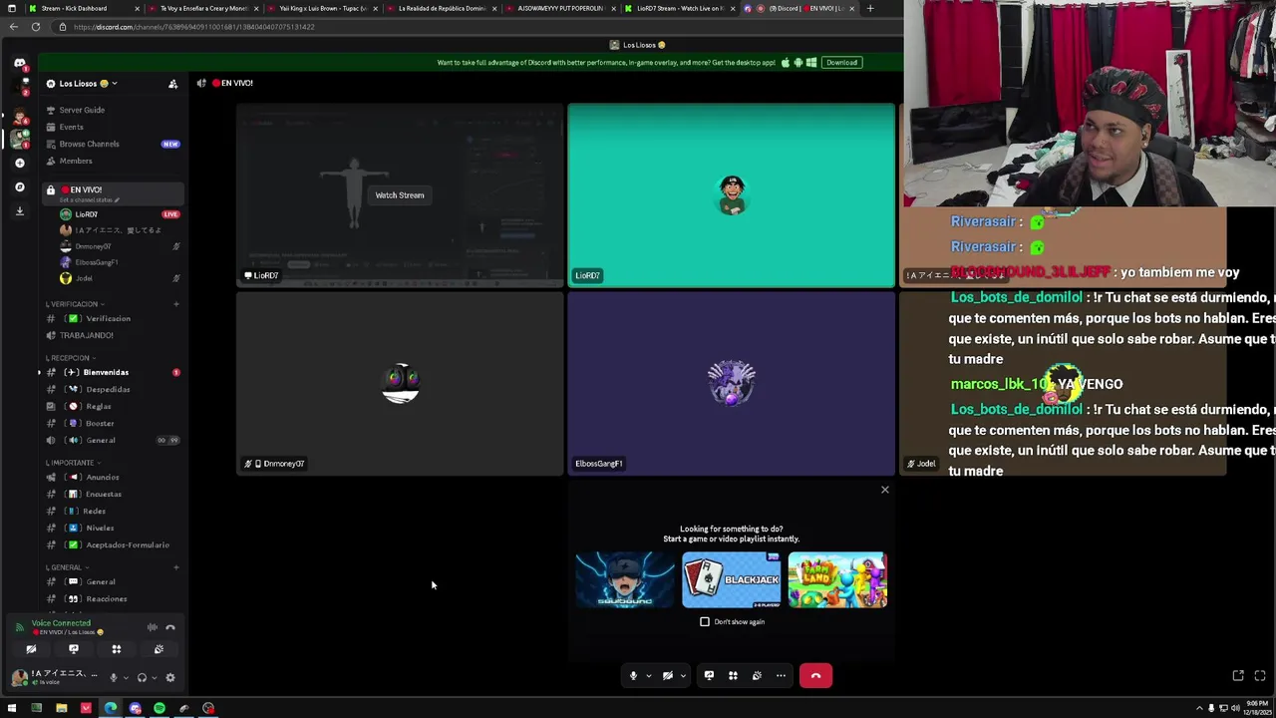The height and width of the screenshot is (718, 1276).
Task: Select LioRD7's green avatar video tile
Action: pyautogui.click(x=731, y=195)
